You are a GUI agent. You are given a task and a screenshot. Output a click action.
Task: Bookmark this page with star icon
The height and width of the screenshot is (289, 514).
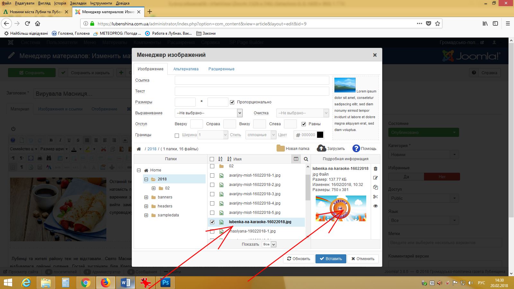[x=437, y=23]
